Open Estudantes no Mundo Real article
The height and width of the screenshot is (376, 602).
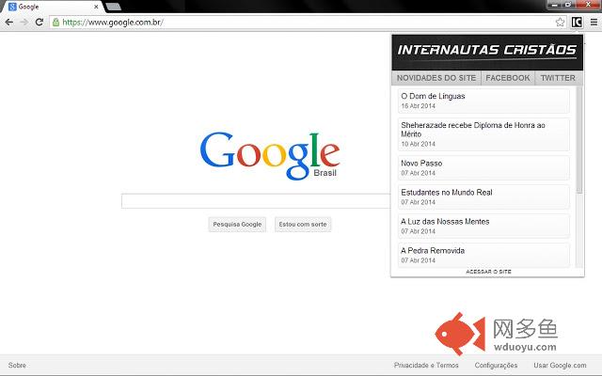click(483, 196)
